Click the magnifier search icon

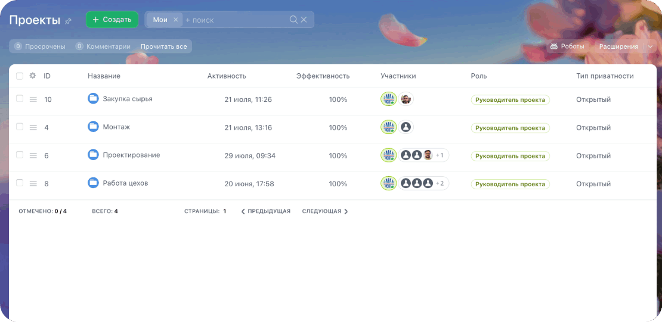click(x=293, y=20)
